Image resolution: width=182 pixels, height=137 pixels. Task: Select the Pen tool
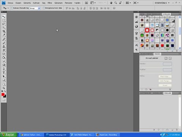point(4,69)
